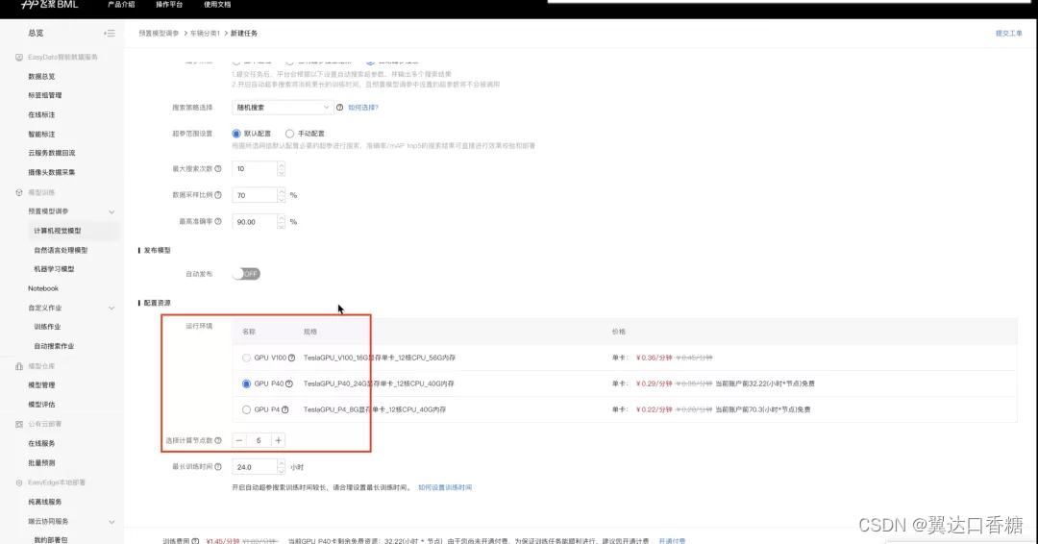Screen dimensions: 1038x544
Task: Click the 最高准确率 spinner arrows
Action: coord(282,222)
